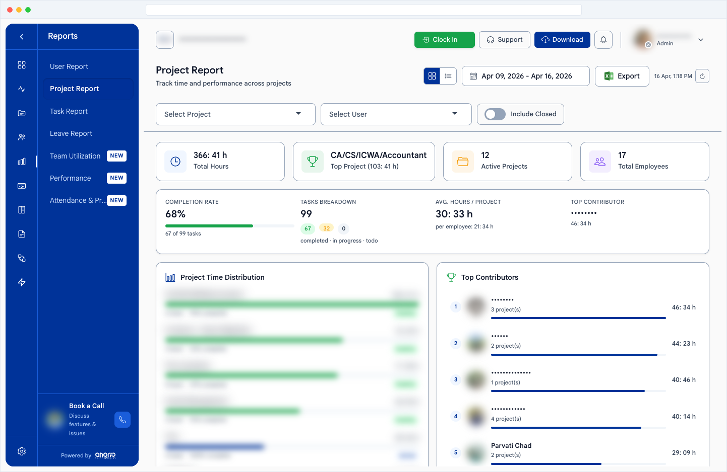This screenshot has width=727, height=472.
Task: Click the integrations nodes icon in sidebar
Action: click(x=21, y=258)
